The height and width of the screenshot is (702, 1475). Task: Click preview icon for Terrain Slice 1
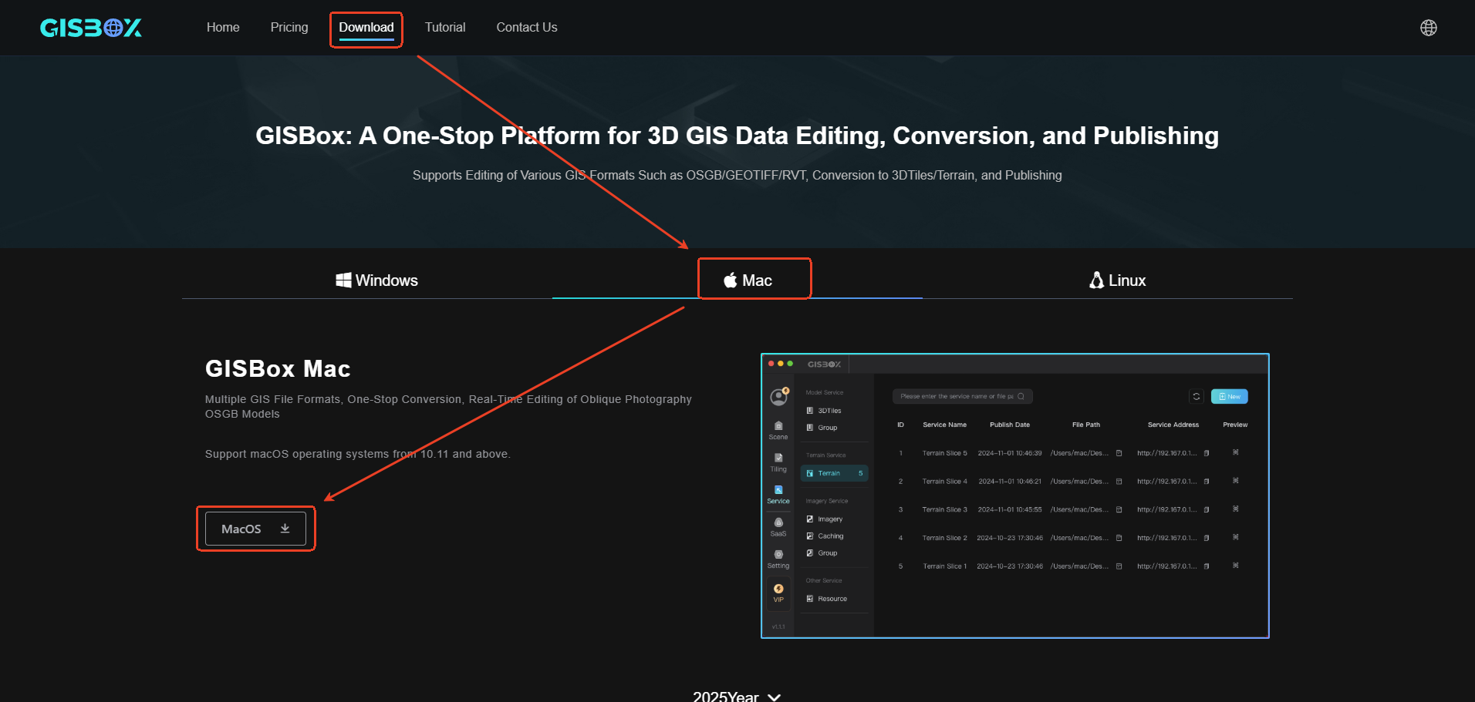coord(1235,566)
